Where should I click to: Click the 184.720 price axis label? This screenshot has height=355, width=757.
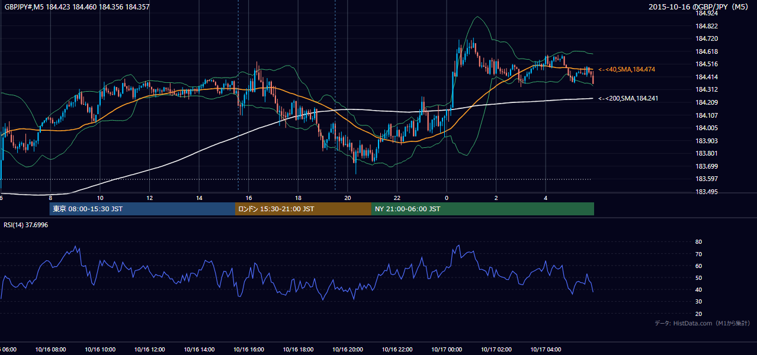click(707, 38)
